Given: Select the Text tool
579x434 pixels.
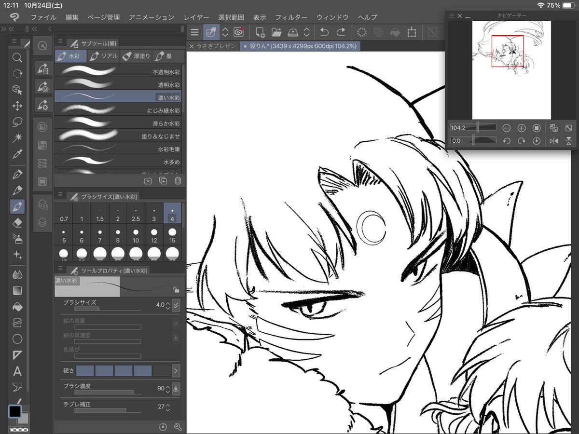Looking at the screenshot, I should [17, 371].
